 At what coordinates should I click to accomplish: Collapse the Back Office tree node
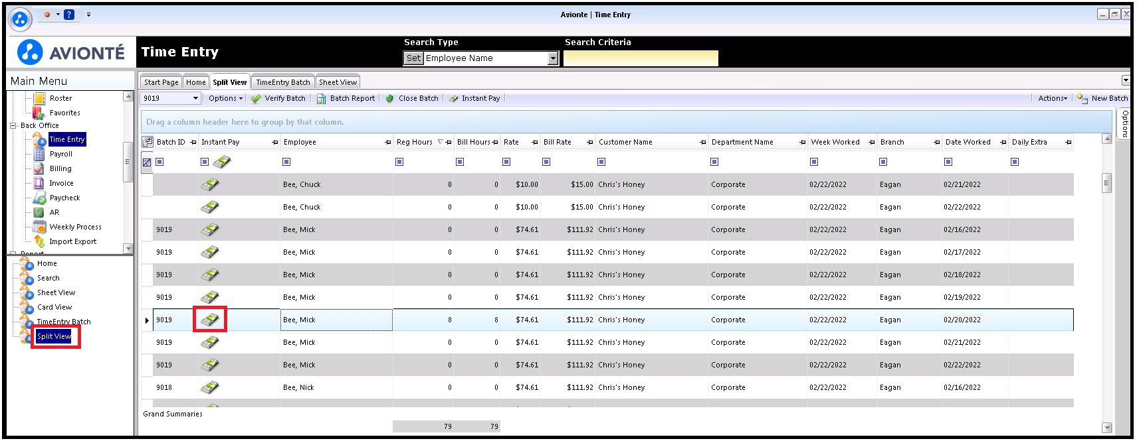point(13,125)
